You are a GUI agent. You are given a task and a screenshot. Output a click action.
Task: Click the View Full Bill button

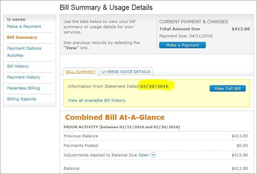click(227, 88)
